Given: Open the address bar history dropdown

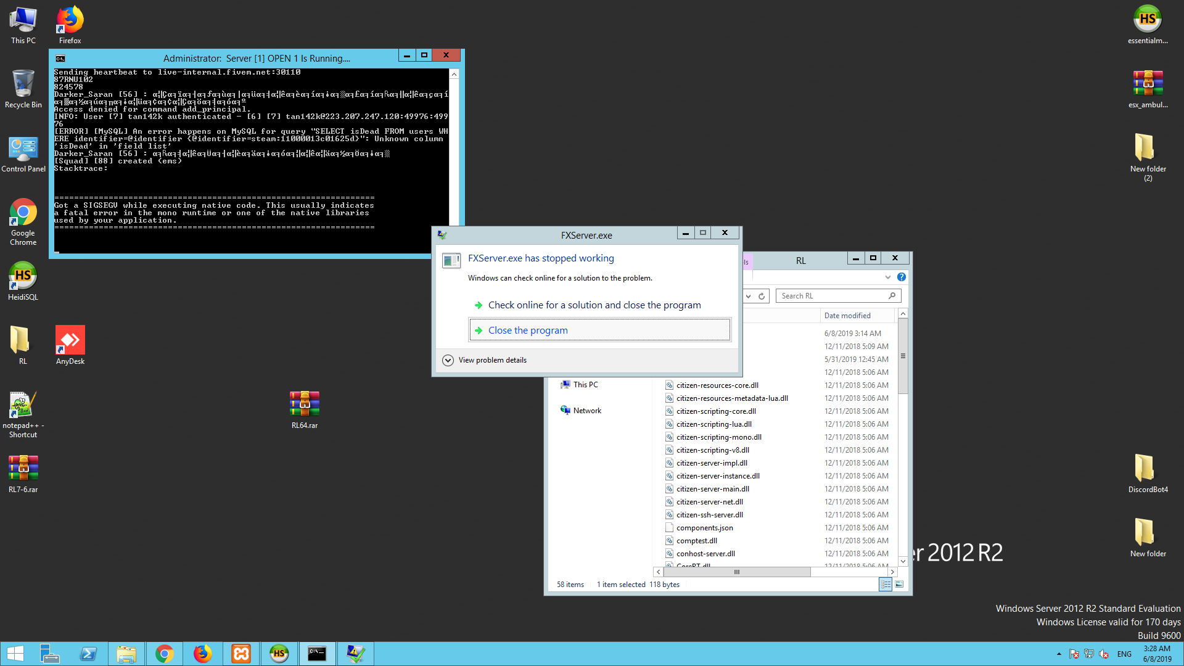Looking at the screenshot, I should click(x=749, y=296).
